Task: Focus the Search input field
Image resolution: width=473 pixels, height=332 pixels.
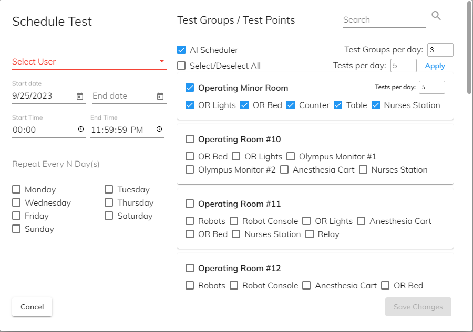Action: [384, 20]
